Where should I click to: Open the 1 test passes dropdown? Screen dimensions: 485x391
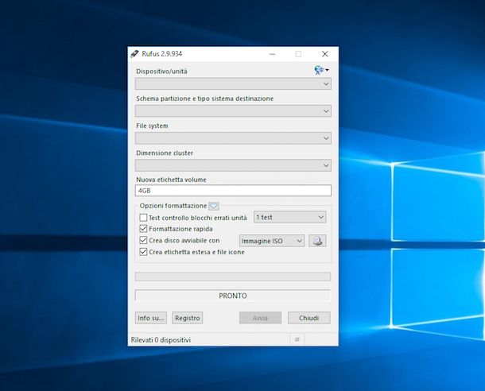click(x=290, y=217)
